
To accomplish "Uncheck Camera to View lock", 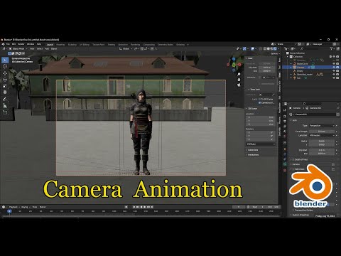I will (260, 102).
